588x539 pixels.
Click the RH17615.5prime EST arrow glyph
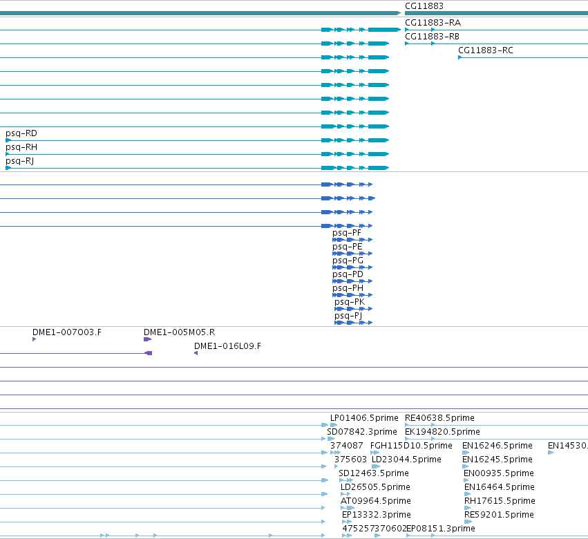[467, 508]
